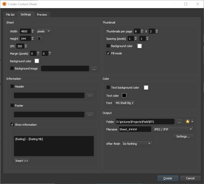204x184 pixels.
Task: Expand the JPEG / JFIF format dropdown
Action: click(173, 129)
